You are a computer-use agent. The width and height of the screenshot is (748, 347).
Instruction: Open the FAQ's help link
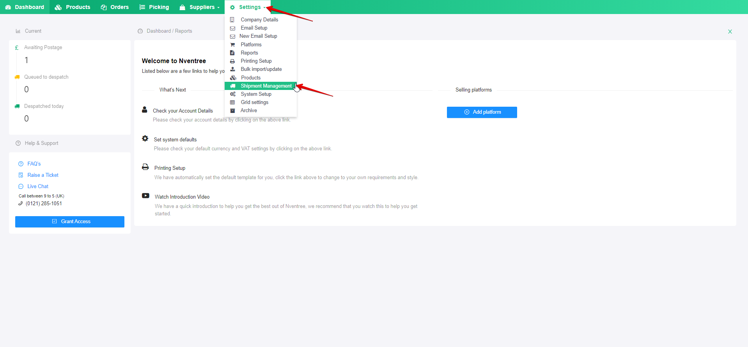(x=34, y=164)
